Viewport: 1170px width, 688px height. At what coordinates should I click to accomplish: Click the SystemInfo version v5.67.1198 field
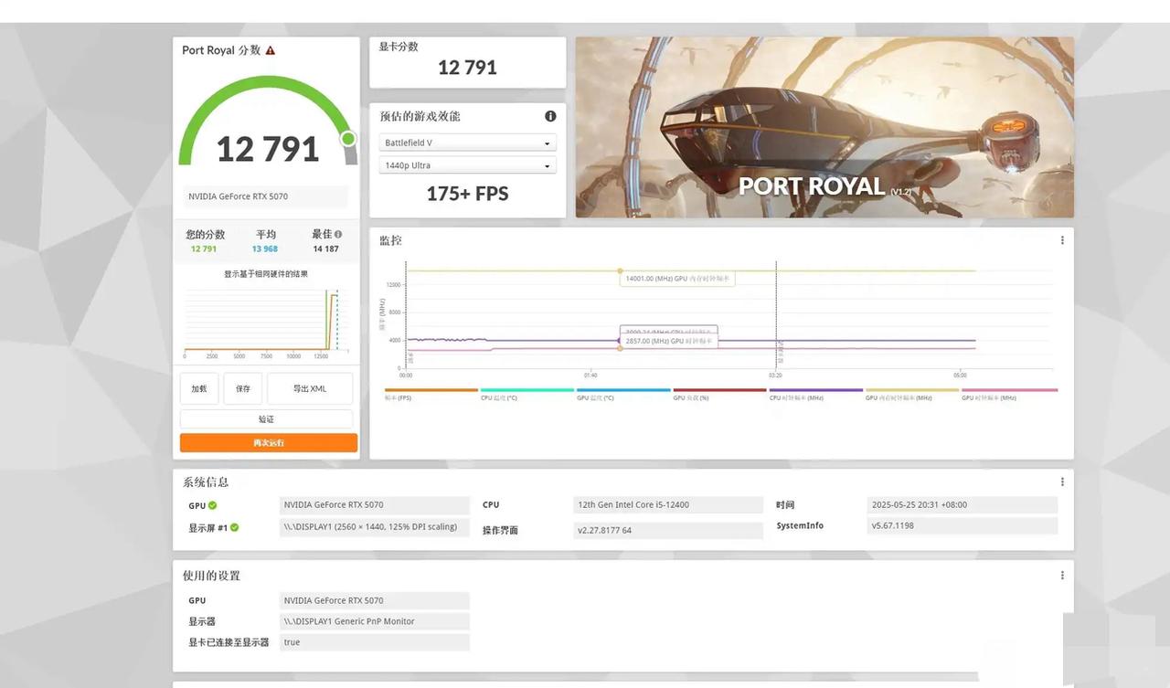pyautogui.click(x=963, y=525)
